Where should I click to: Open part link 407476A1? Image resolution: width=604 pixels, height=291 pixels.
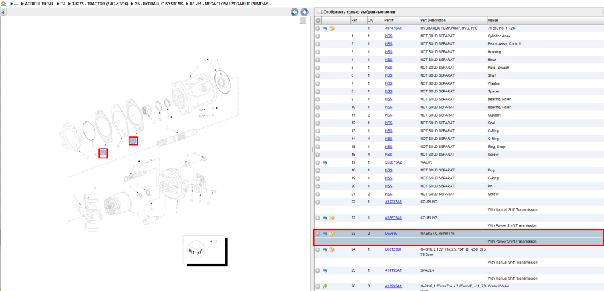pyautogui.click(x=393, y=28)
